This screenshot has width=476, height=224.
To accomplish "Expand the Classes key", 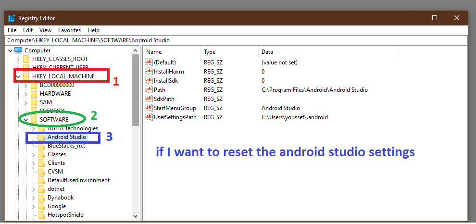I will point(34,154).
